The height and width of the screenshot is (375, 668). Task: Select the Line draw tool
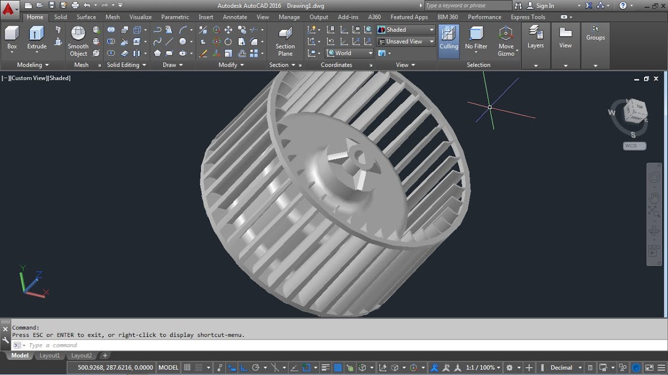[169, 41]
